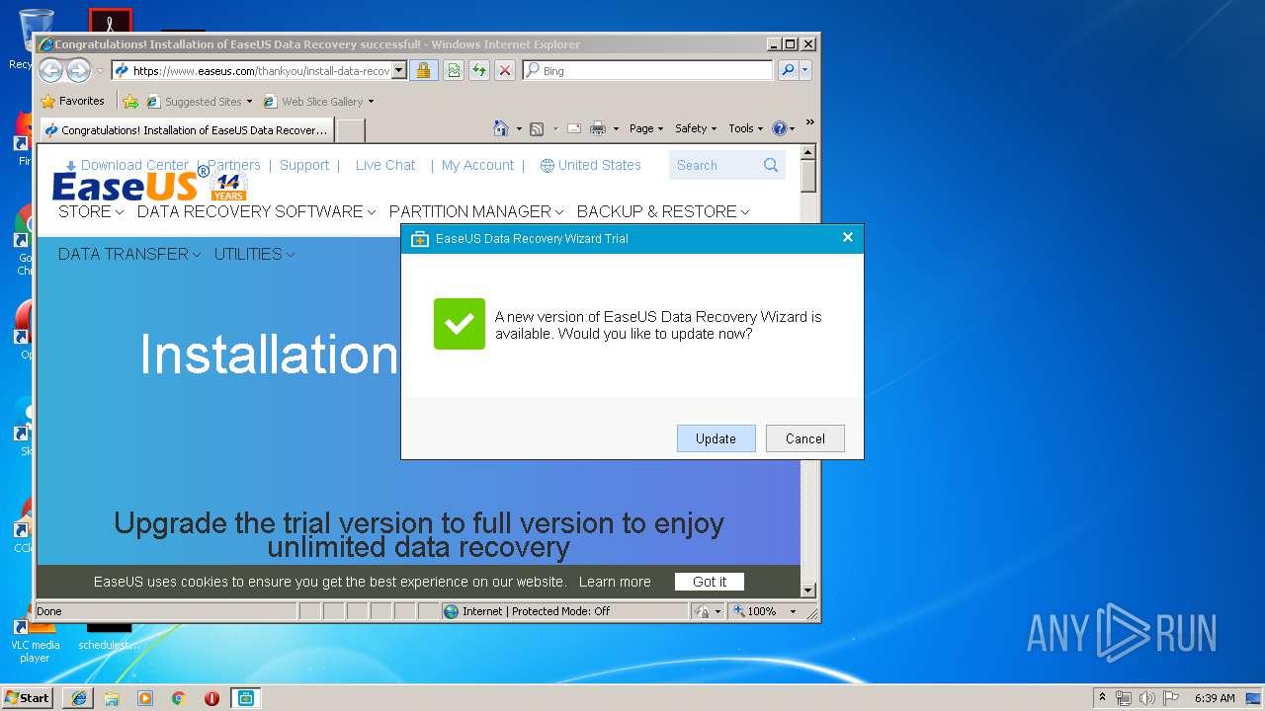The image size is (1265, 711).
Task: Click the volume speaker tray icon
Action: click(x=1147, y=698)
